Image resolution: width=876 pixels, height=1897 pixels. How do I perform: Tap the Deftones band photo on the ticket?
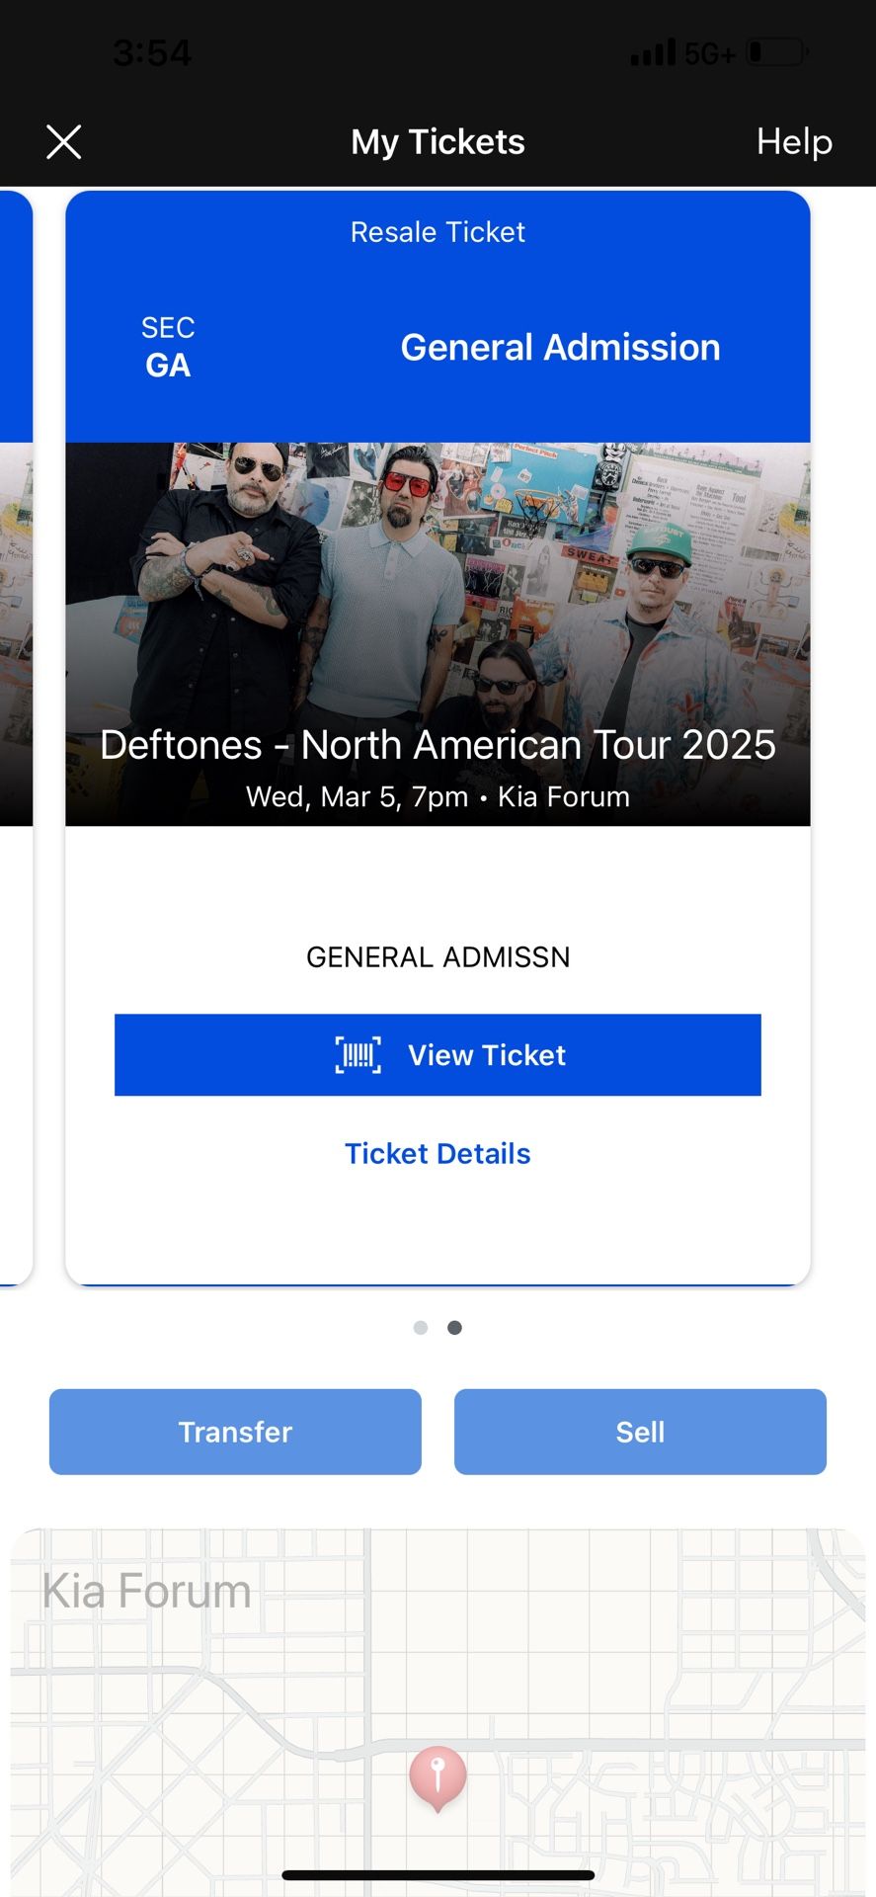pyautogui.click(x=438, y=593)
